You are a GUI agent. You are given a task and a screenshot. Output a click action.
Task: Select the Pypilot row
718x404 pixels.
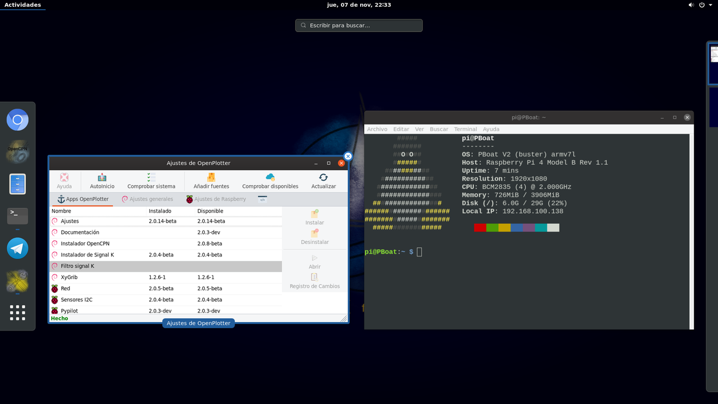coord(166,310)
